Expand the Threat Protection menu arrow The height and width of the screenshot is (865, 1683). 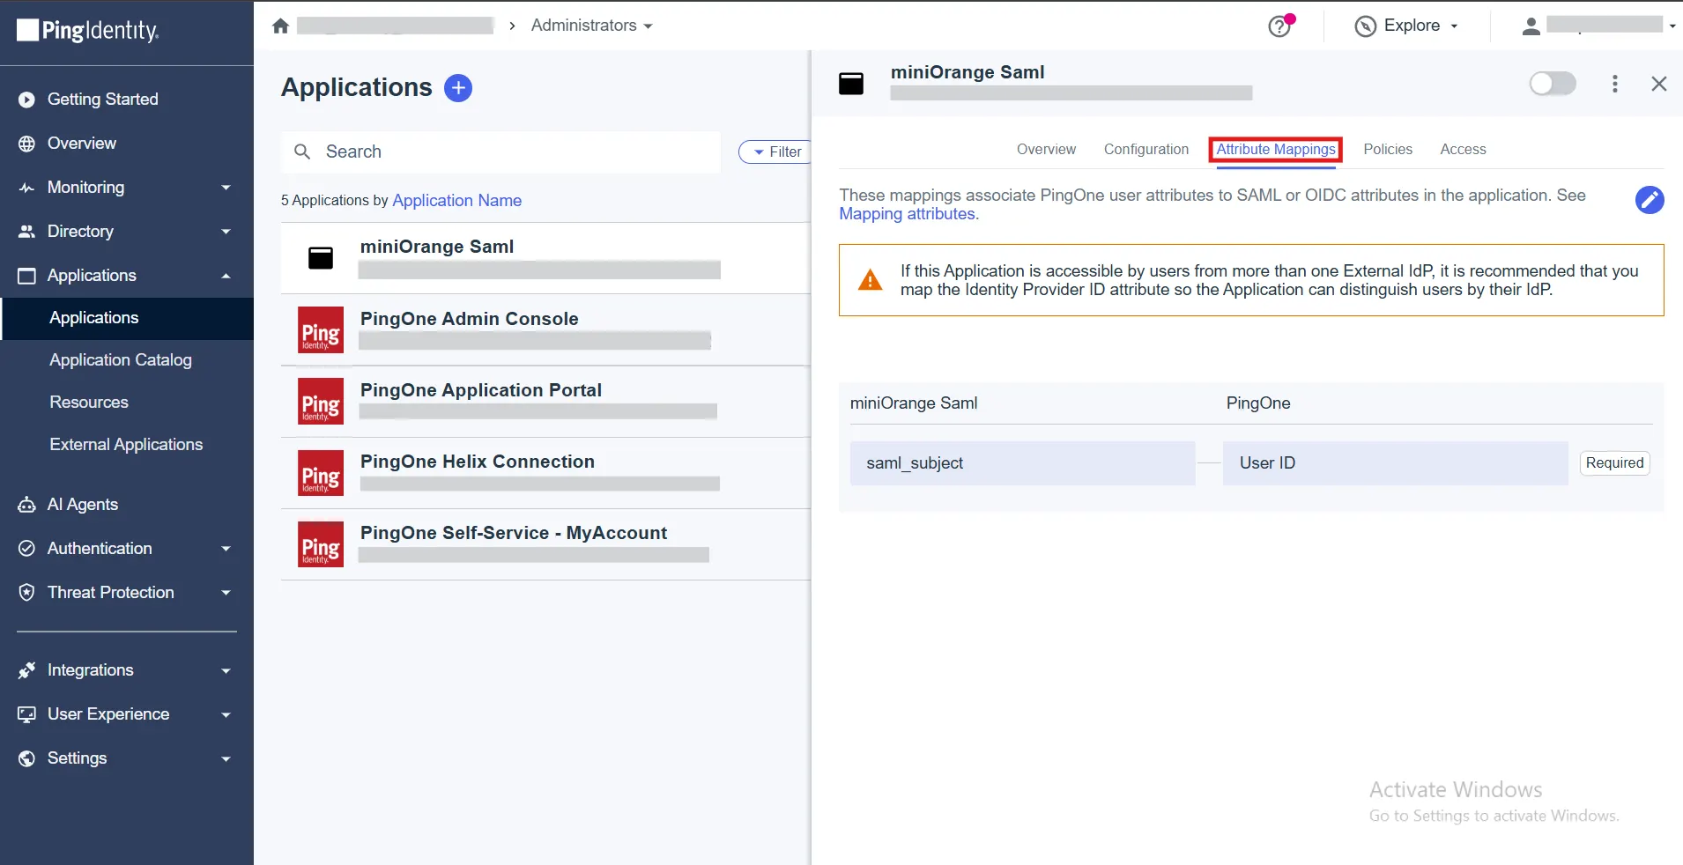click(226, 593)
